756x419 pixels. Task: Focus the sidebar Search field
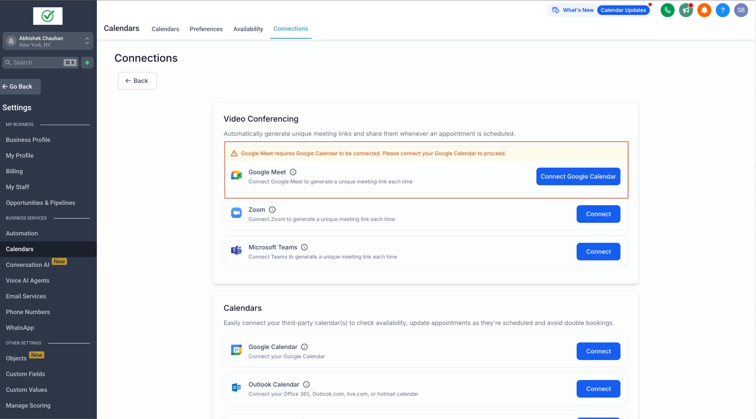(x=40, y=63)
